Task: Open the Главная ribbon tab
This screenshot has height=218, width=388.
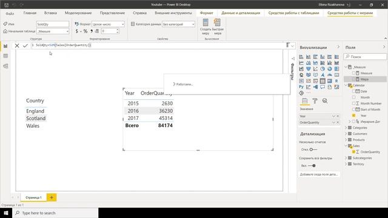Action: click(x=30, y=13)
